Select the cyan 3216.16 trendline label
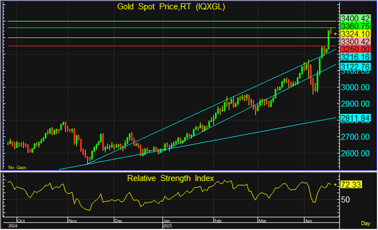 (x=355, y=57)
